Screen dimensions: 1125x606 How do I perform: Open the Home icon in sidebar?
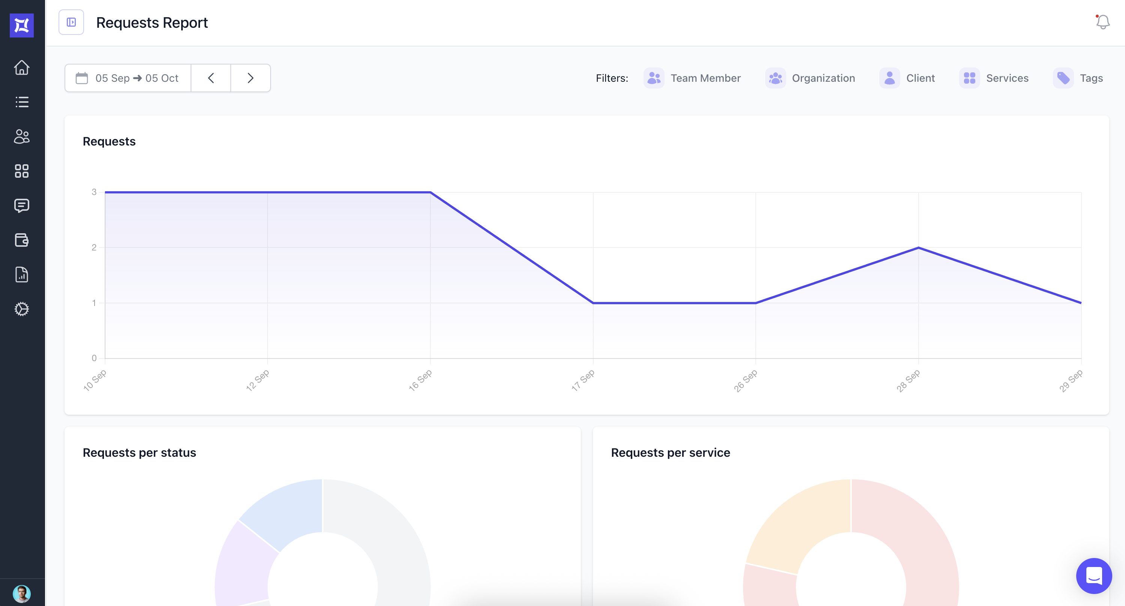pos(21,67)
